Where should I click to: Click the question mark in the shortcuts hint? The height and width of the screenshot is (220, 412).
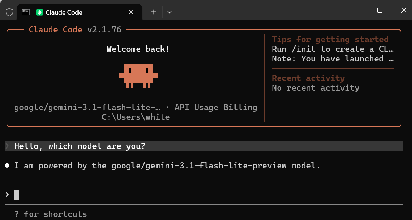click(16, 214)
